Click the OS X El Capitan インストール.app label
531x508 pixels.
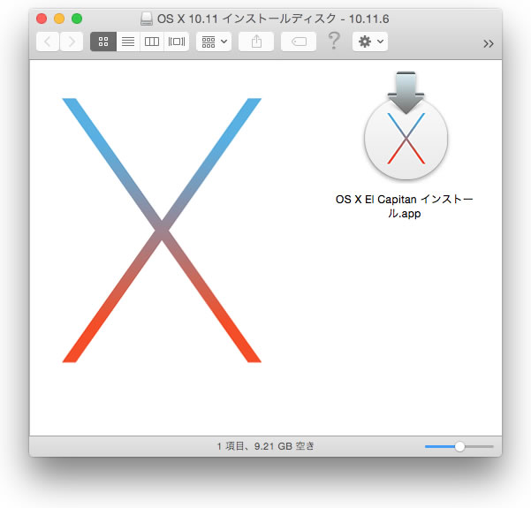[404, 206]
